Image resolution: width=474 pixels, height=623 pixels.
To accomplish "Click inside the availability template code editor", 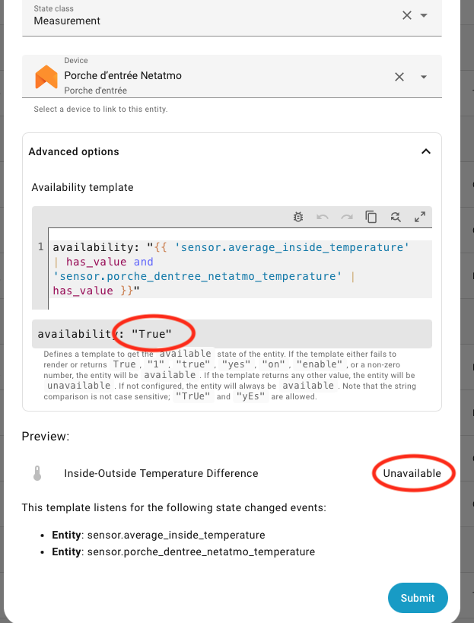I will click(x=228, y=269).
